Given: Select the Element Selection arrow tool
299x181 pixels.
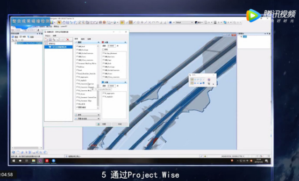Looking at the screenshot, I should [59, 22].
